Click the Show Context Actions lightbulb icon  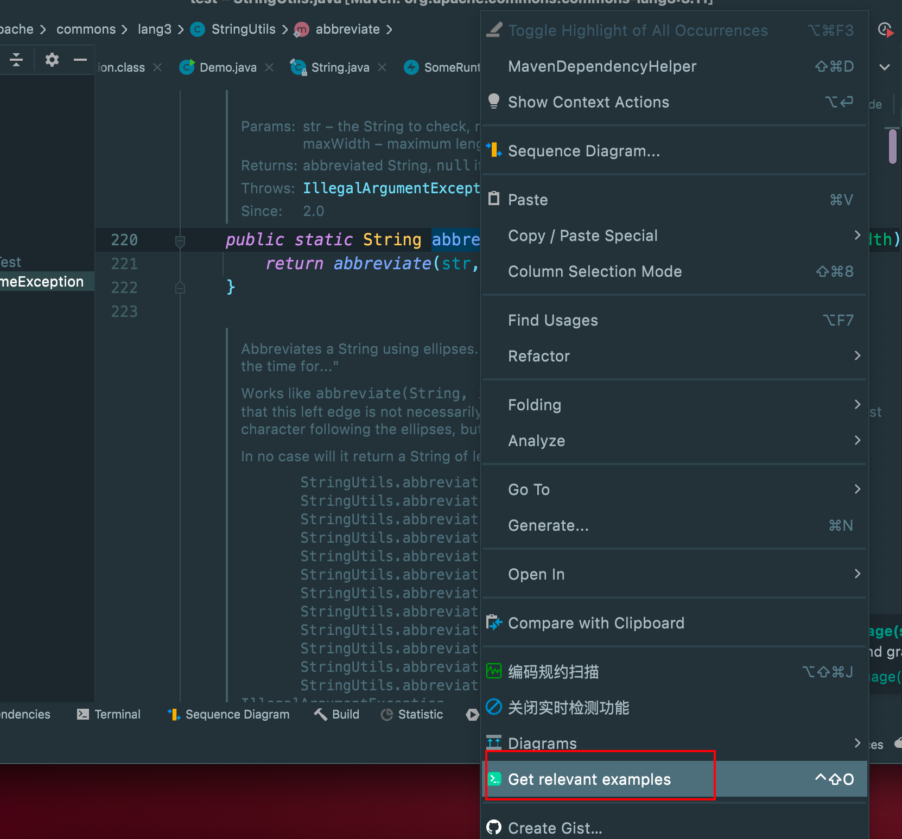click(x=494, y=101)
